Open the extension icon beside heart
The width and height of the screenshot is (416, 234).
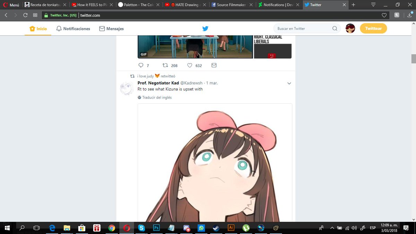coord(397,15)
